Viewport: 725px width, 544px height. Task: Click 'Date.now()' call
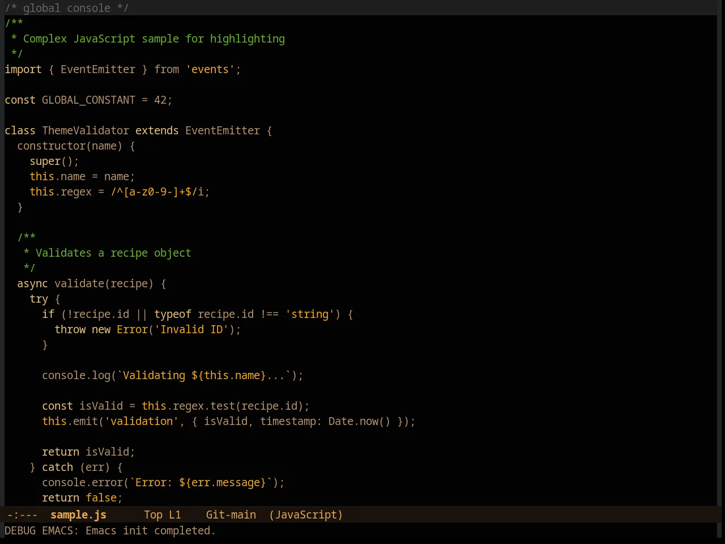pos(360,421)
